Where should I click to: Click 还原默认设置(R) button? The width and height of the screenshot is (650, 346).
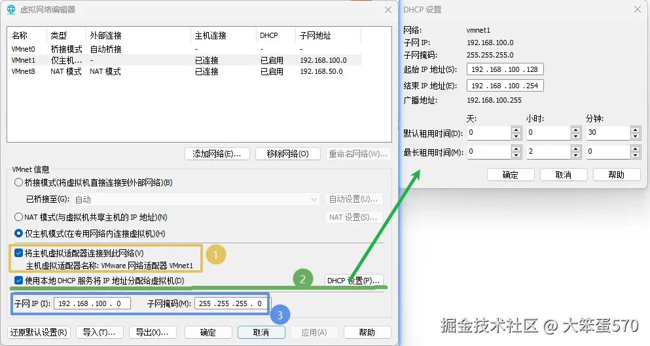pos(39,332)
